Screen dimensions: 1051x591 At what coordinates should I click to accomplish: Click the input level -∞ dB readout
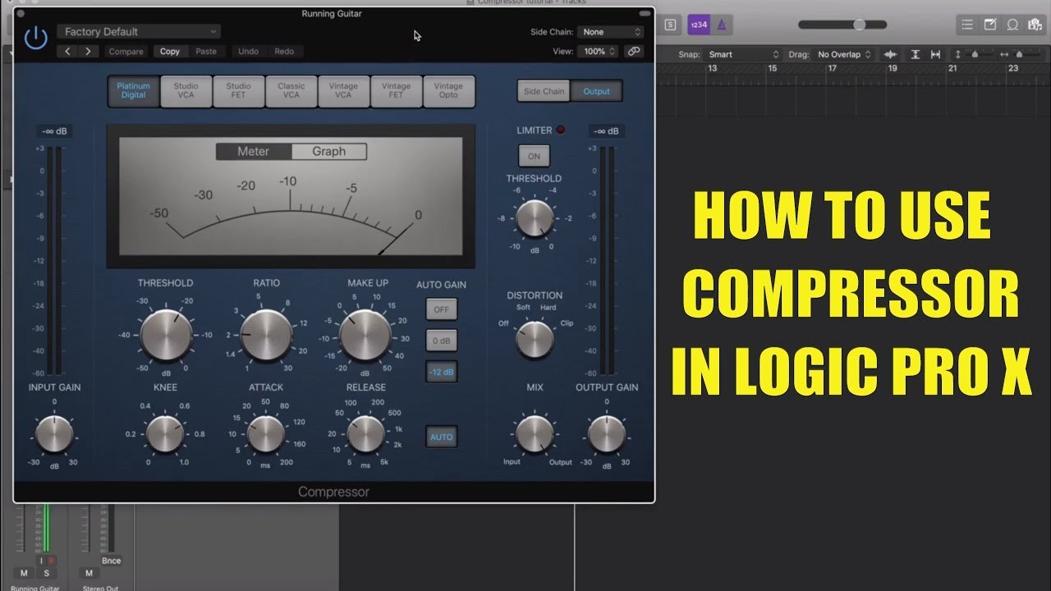tap(54, 131)
